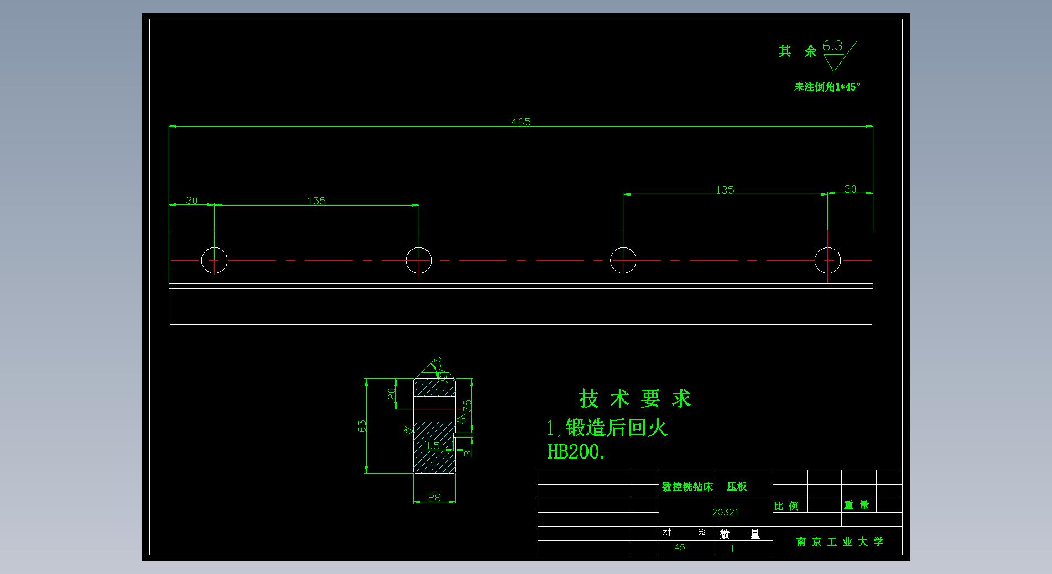
Task: Select the vertical dimension "20" in section view
Action: pyautogui.click(x=391, y=393)
